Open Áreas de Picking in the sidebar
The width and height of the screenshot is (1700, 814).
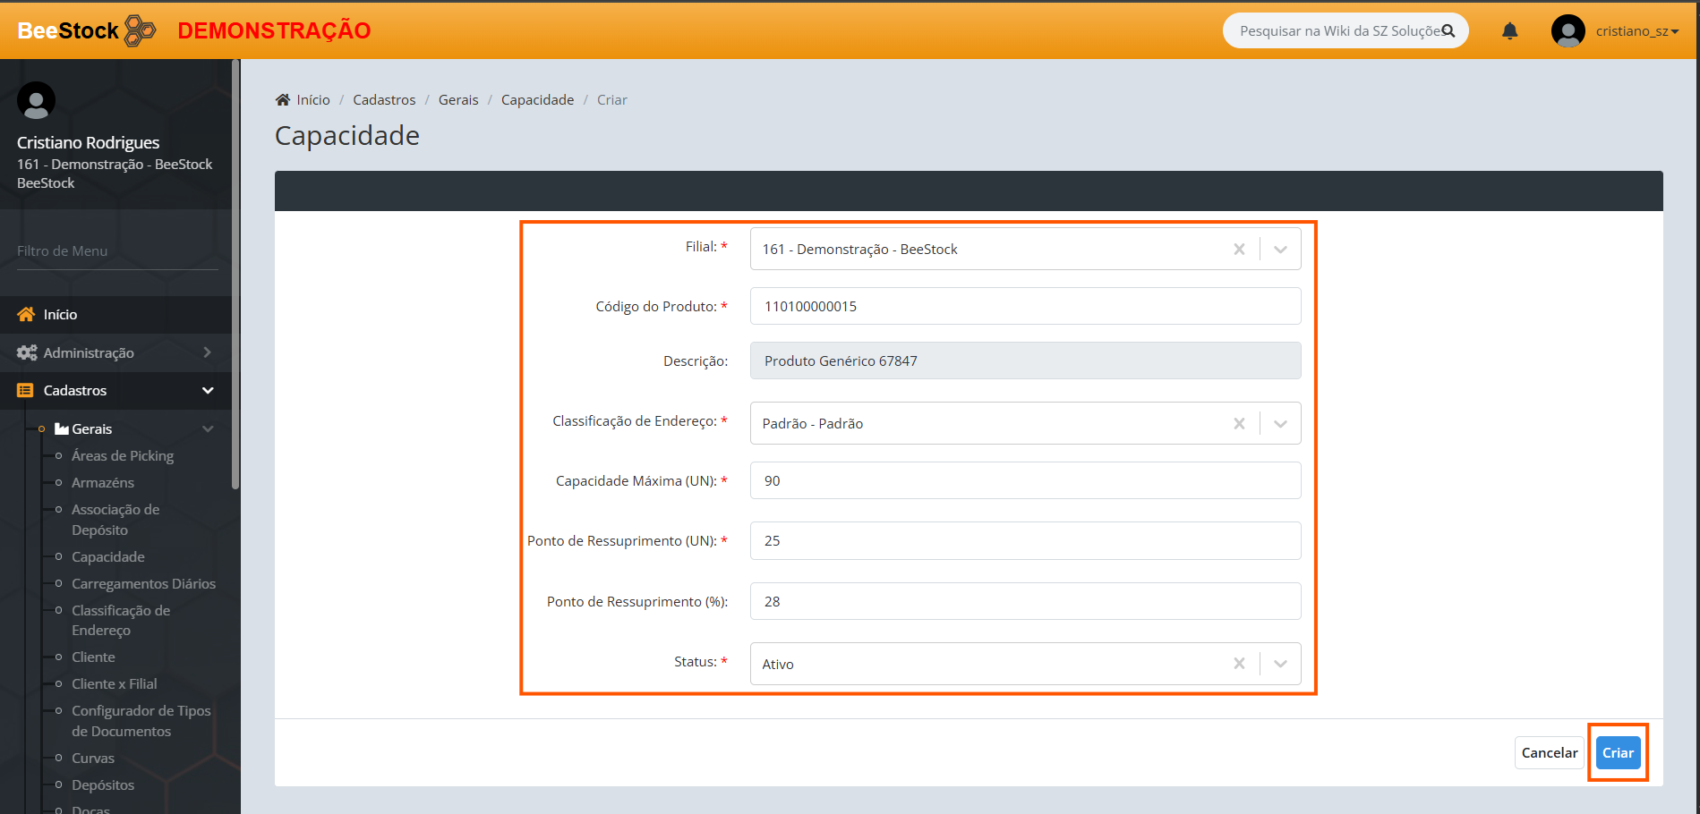[x=123, y=456]
